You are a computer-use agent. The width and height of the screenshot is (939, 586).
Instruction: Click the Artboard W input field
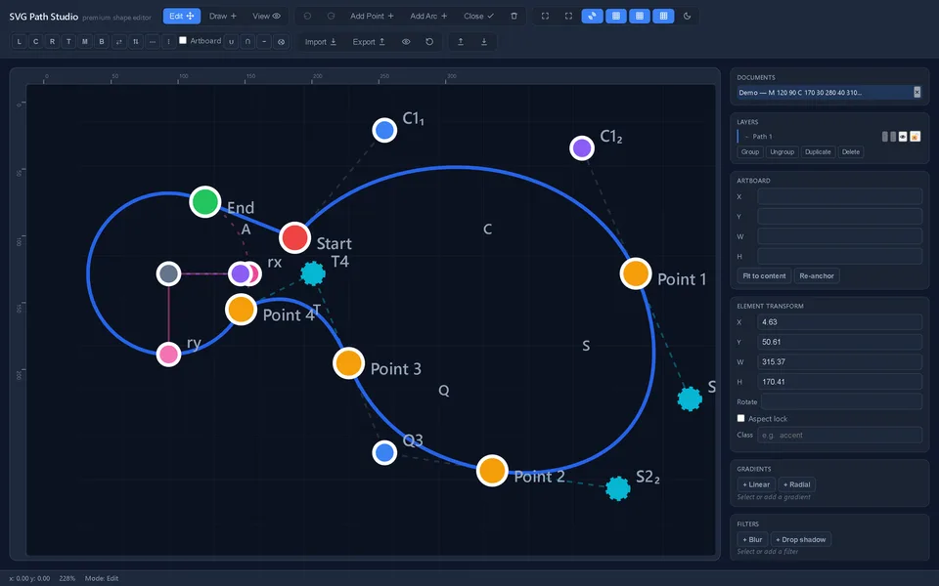pyautogui.click(x=839, y=236)
